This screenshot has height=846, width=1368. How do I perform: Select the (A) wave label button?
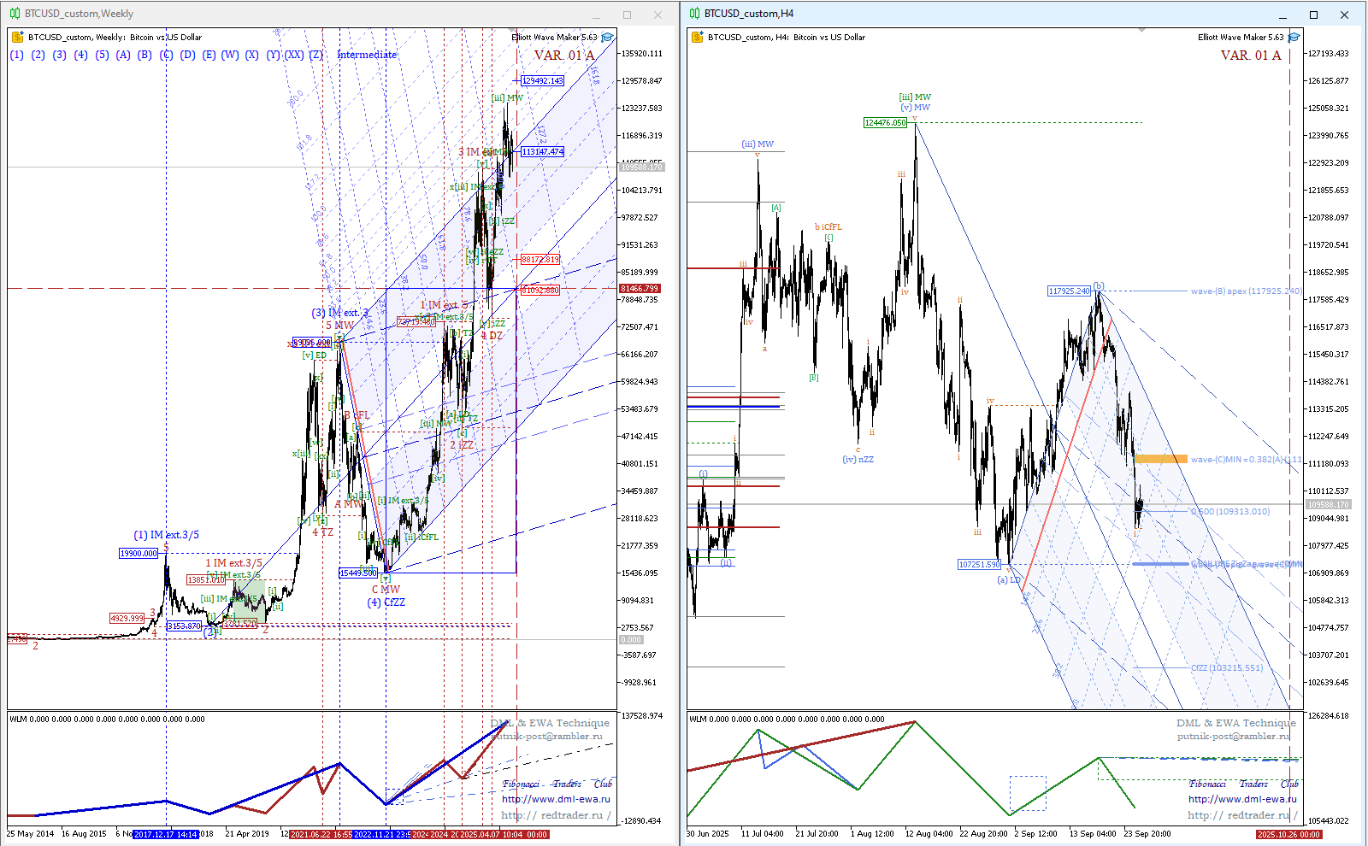click(123, 55)
